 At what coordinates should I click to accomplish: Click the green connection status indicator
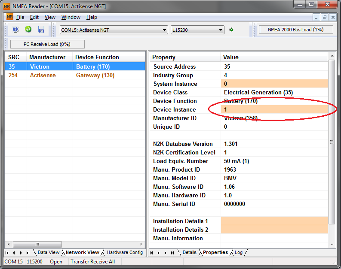click(x=231, y=30)
